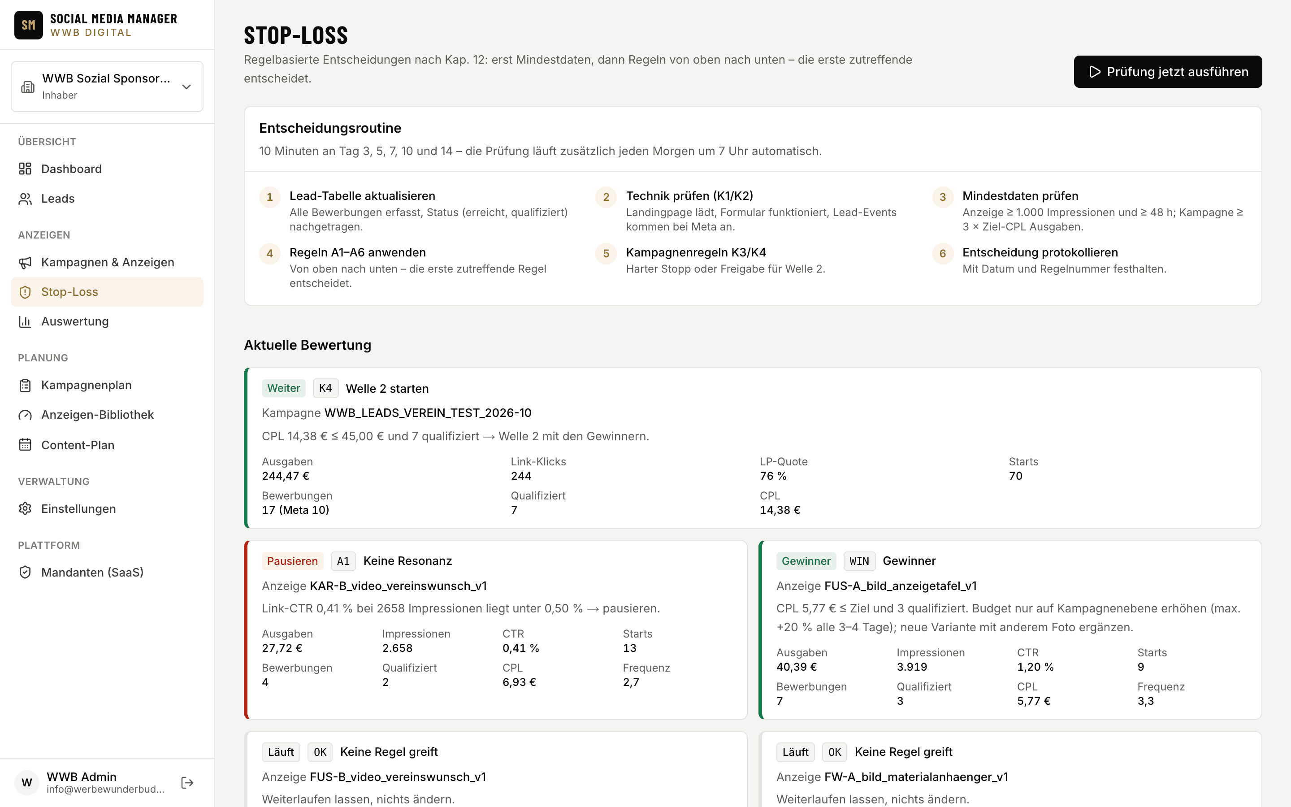Select the Auswertung menu entry
The height and width of the screenshot is (807, 1291).
107,321
